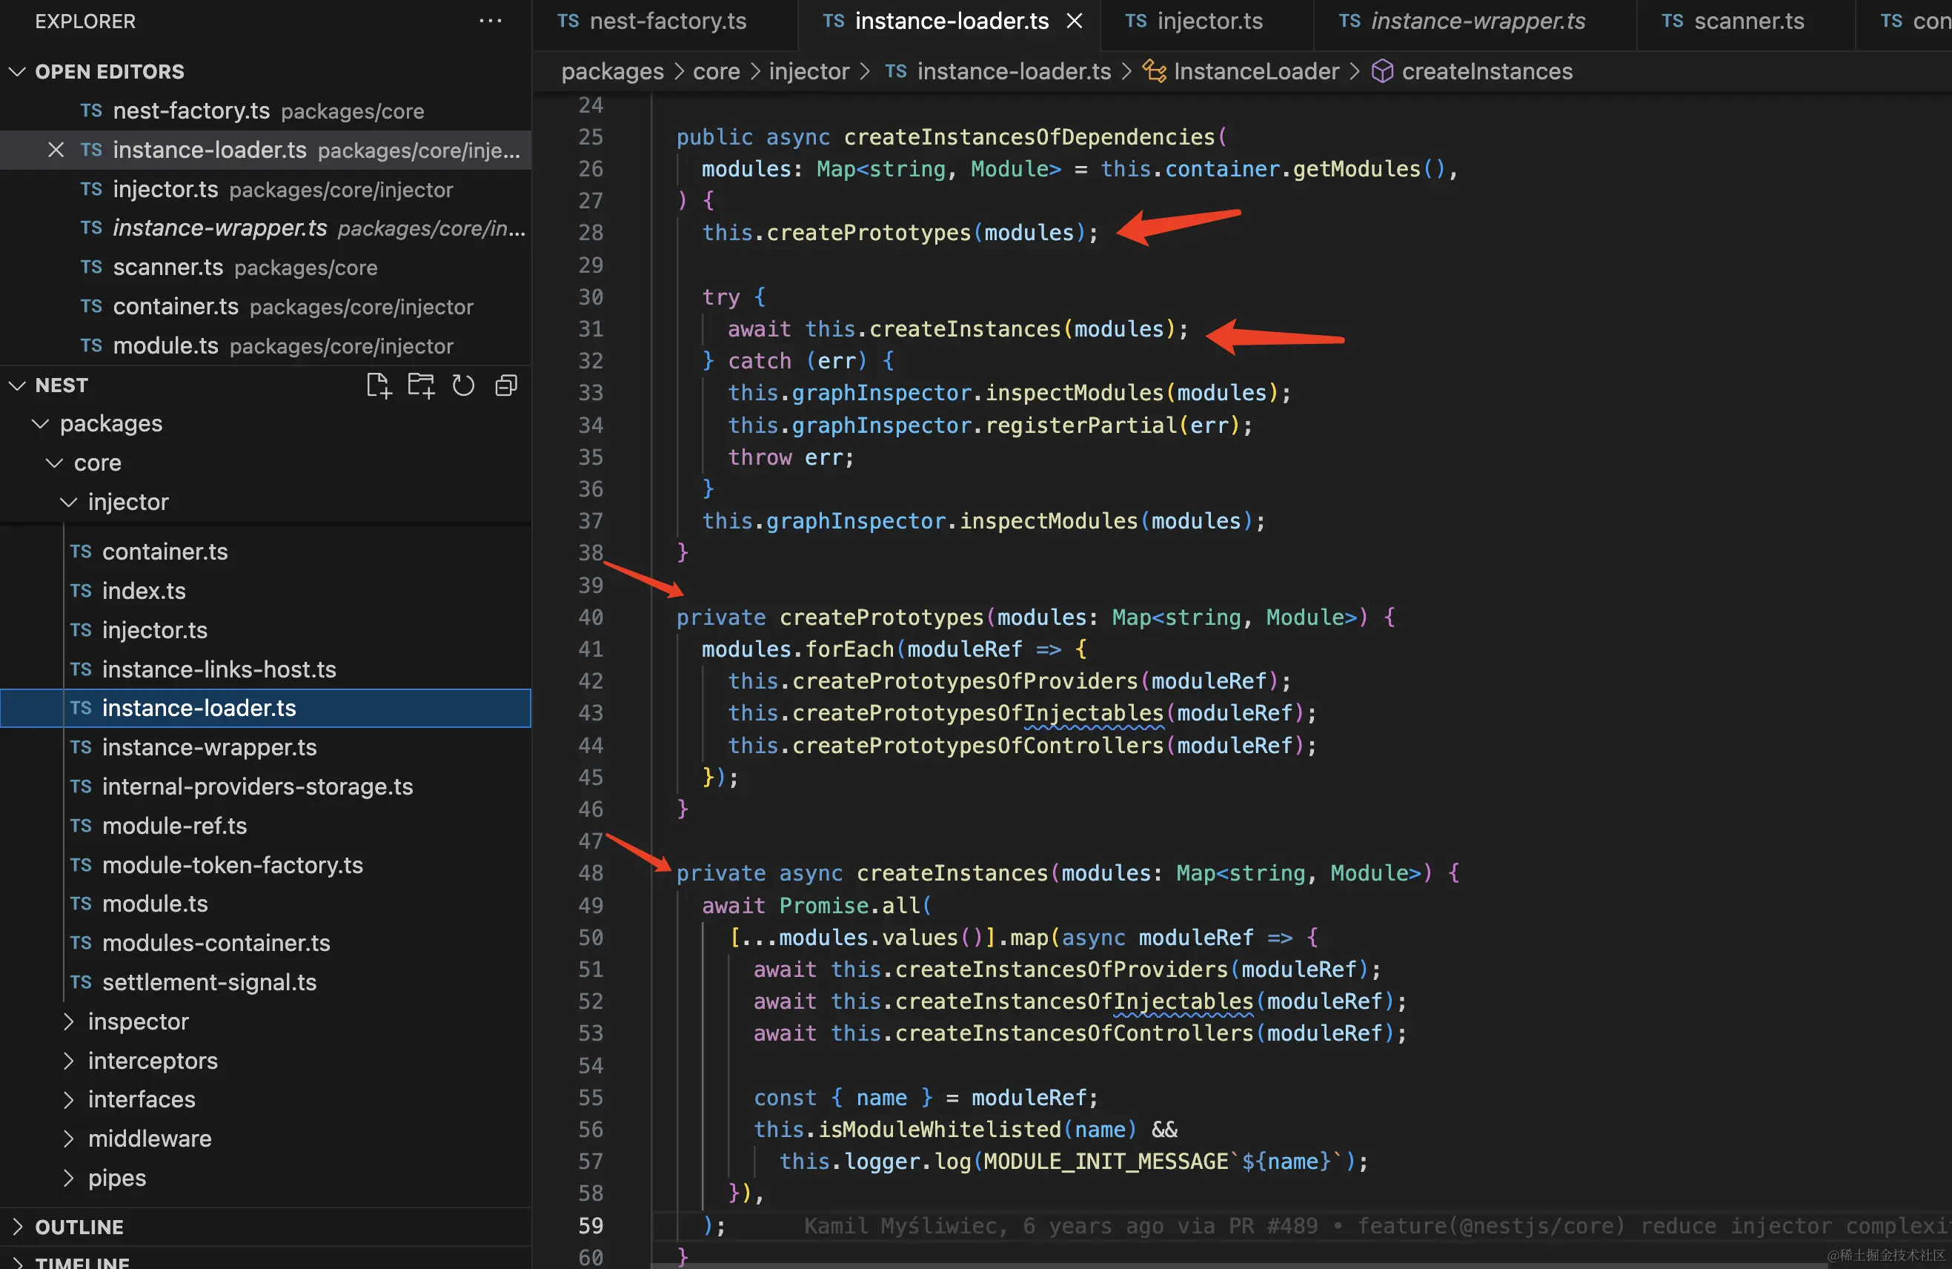Click TS icon of scanner.ts tab
The width and height of the screenshot is (1952, 1269).
(x=1673, y=21)
